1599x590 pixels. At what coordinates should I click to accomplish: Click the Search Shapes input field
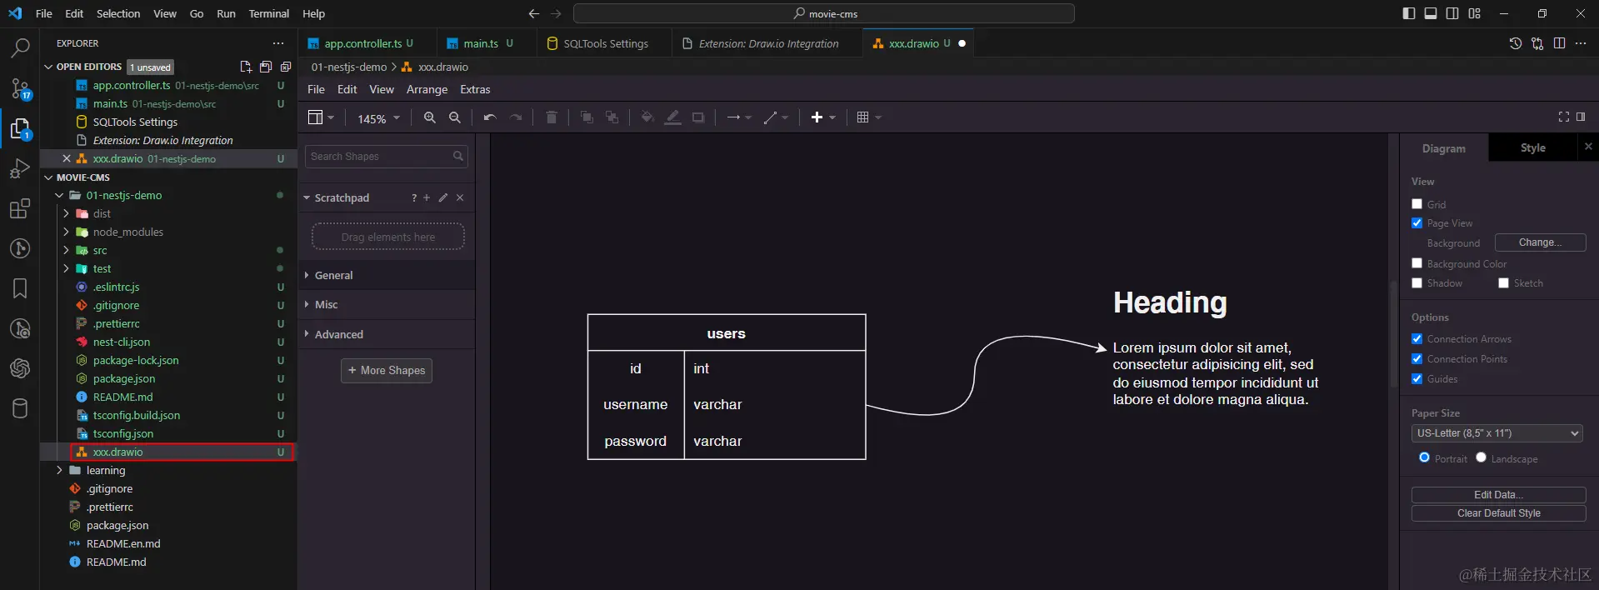pyautogui.click(x=387, y=156)
